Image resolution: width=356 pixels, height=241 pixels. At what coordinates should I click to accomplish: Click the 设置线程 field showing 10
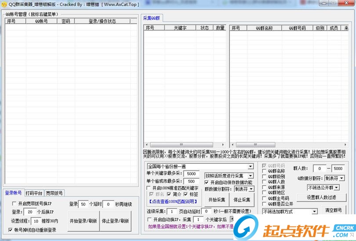click(x=36, y=221)
